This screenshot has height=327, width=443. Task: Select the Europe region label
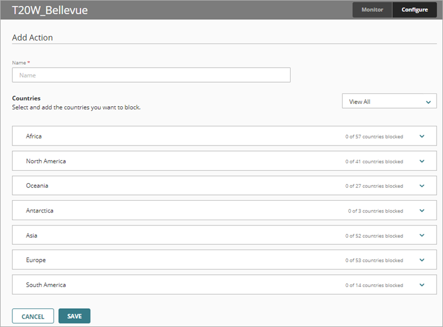(x=36, y=260)
